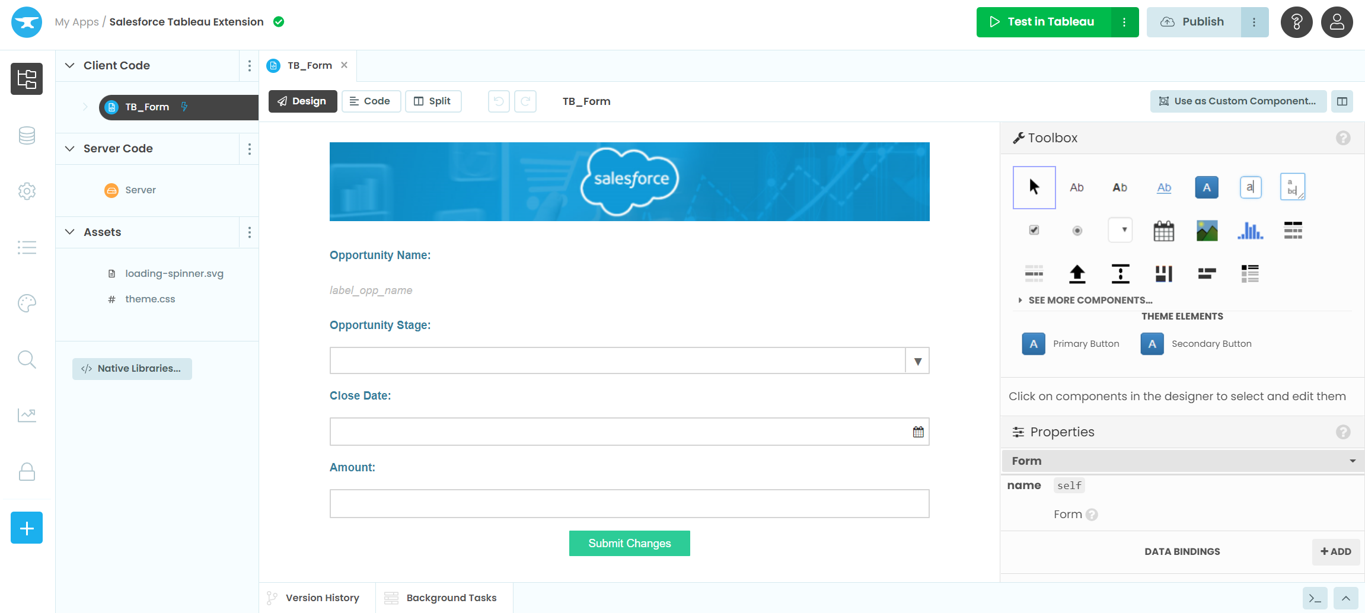This screenshot has height=613, width=1365.
Task: Choose the Image component from the Toolbox
Action: point(1207,230)
